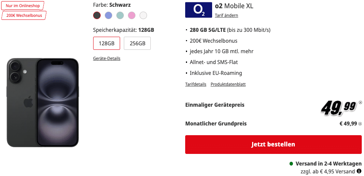Click info icon beside monthly Grundpreis
This screenshot has width=364, height=176.
[360, 124]
